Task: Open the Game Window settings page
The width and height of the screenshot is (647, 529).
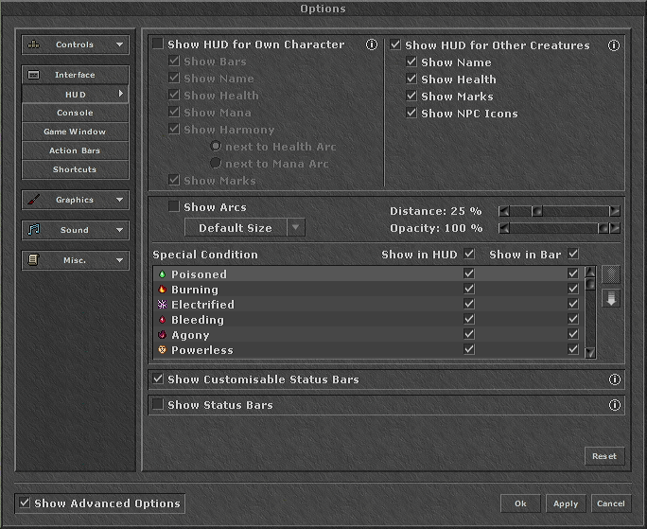Action: (75, 132)
